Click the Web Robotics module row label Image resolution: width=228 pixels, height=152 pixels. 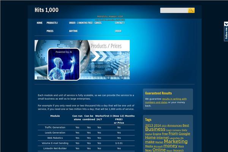coord(55,138)
